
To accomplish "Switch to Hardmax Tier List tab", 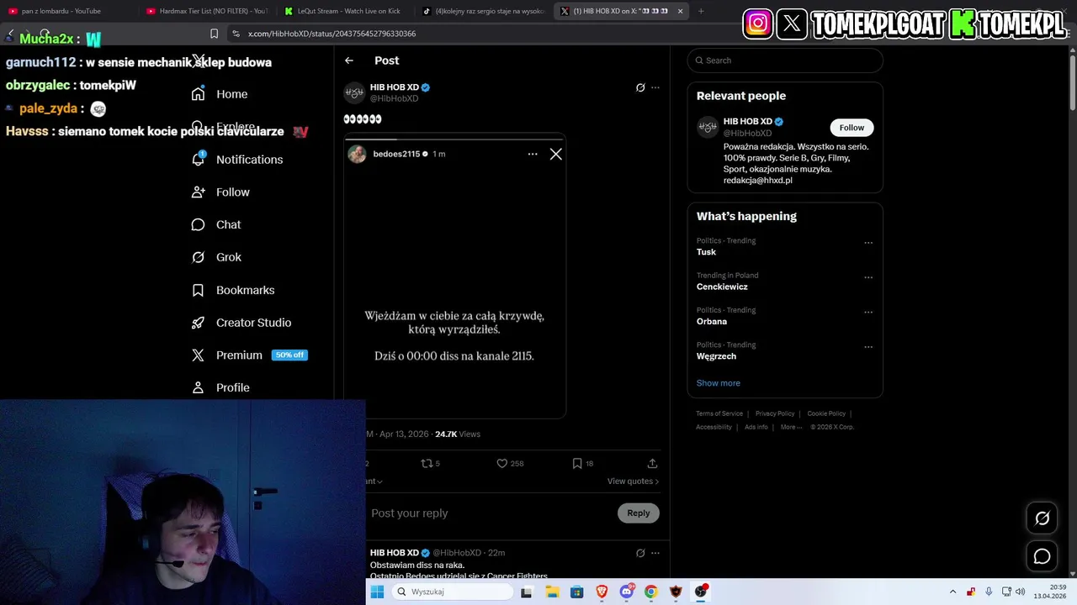I will 206,11.
